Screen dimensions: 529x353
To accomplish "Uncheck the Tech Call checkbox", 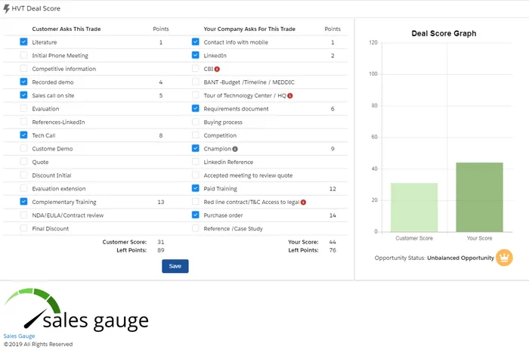I will tap(23, 135).
